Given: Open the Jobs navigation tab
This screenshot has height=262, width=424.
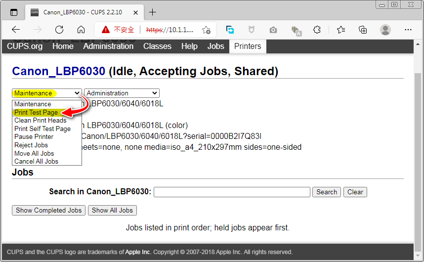Looking at the screenshot, I should tap(215, 46).
